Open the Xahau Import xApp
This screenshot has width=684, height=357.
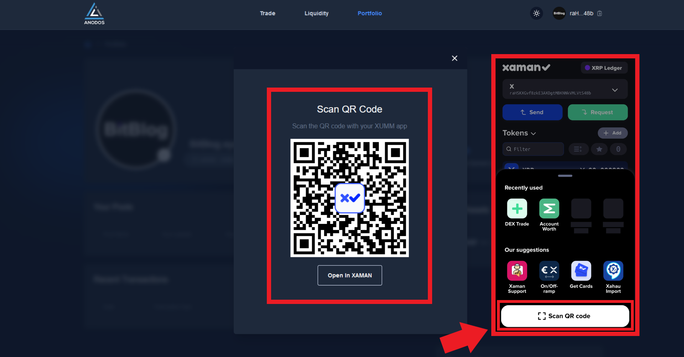tap(613, 271)
